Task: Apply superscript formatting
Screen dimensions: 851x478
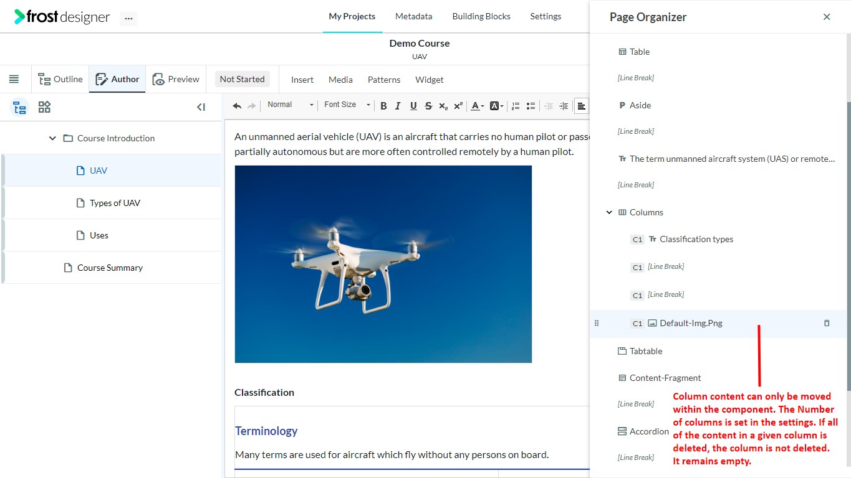Action: coord(458,106)
